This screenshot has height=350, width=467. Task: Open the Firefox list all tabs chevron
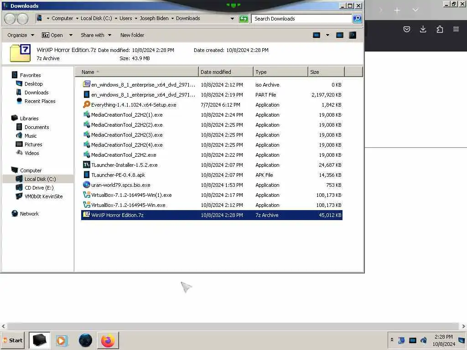point(415,10)
